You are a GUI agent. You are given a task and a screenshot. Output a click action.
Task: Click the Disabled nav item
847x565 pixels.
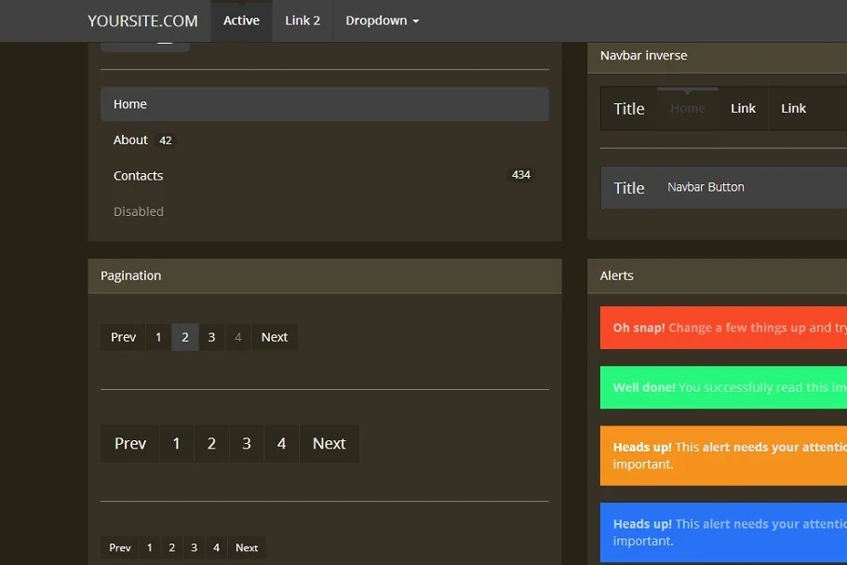(139, 211)
